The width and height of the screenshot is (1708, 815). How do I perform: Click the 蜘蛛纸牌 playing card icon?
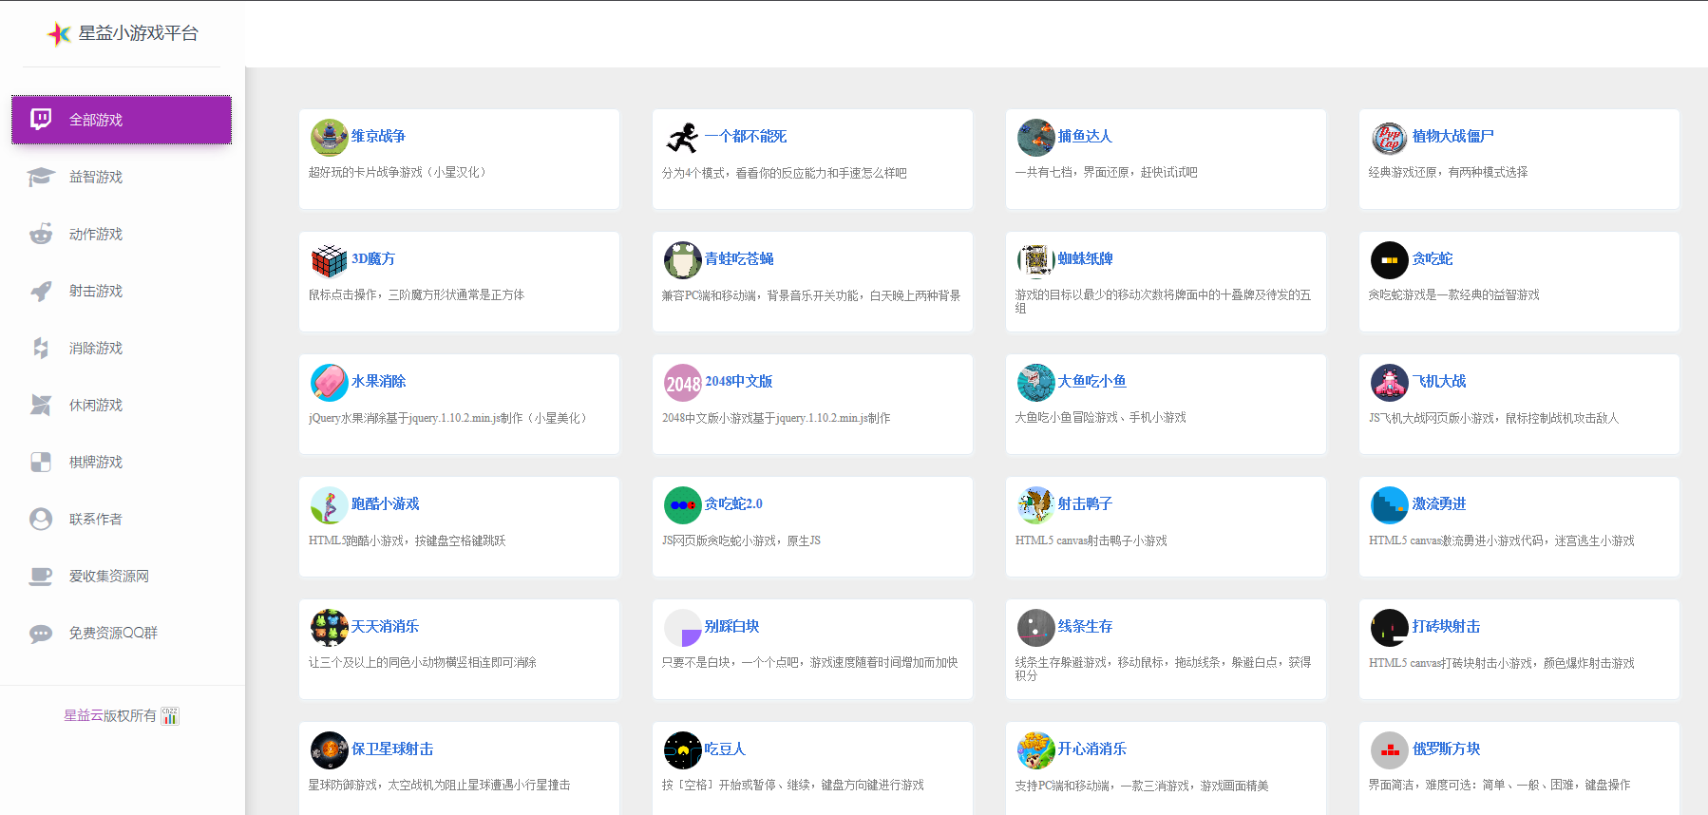[x=1035, y=260]
